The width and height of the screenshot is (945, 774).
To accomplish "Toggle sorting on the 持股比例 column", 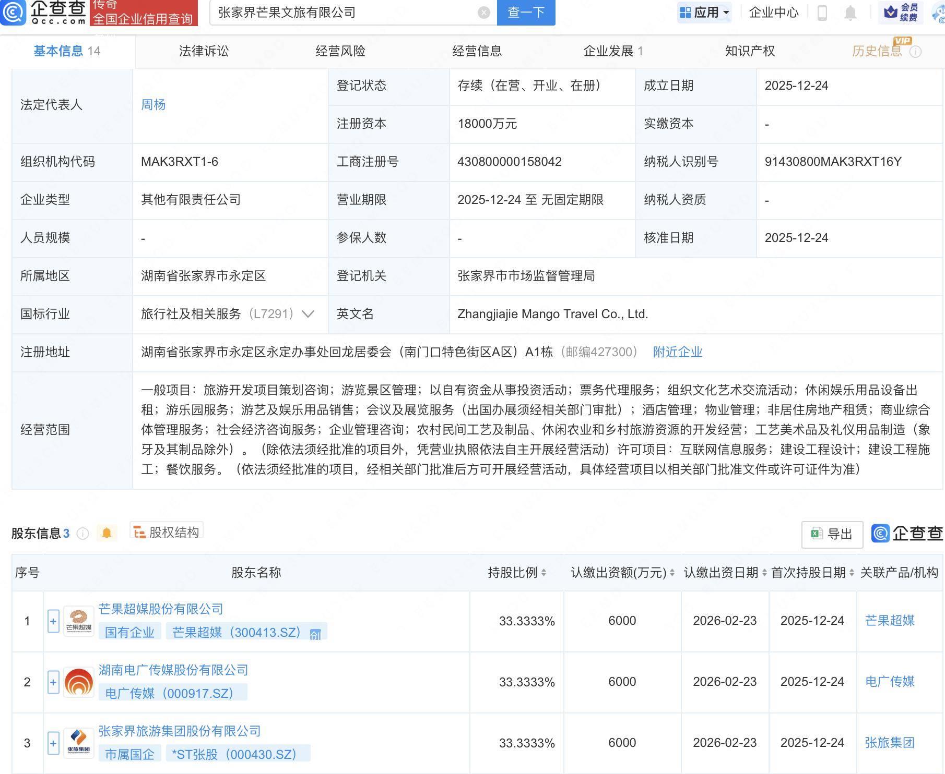I will (543, 572).
